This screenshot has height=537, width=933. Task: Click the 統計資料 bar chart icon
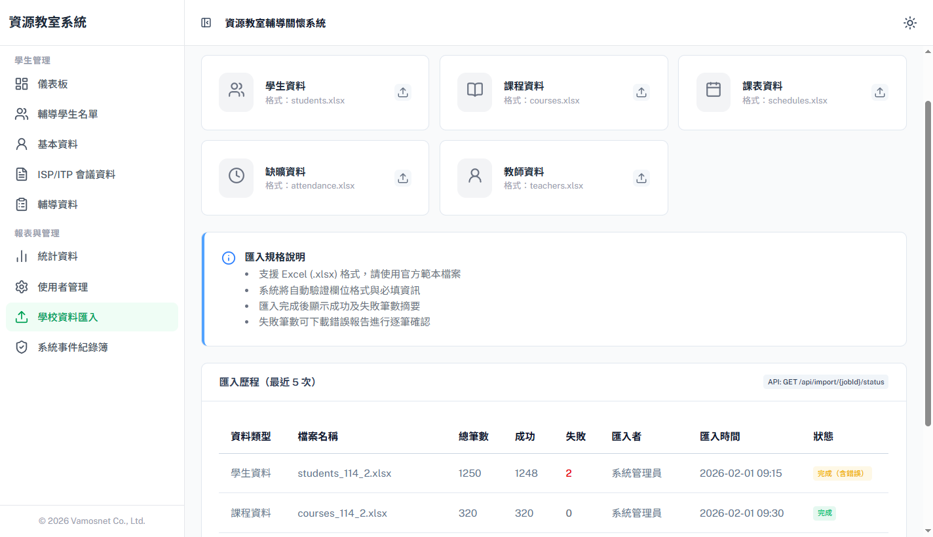tap(22, 256)
